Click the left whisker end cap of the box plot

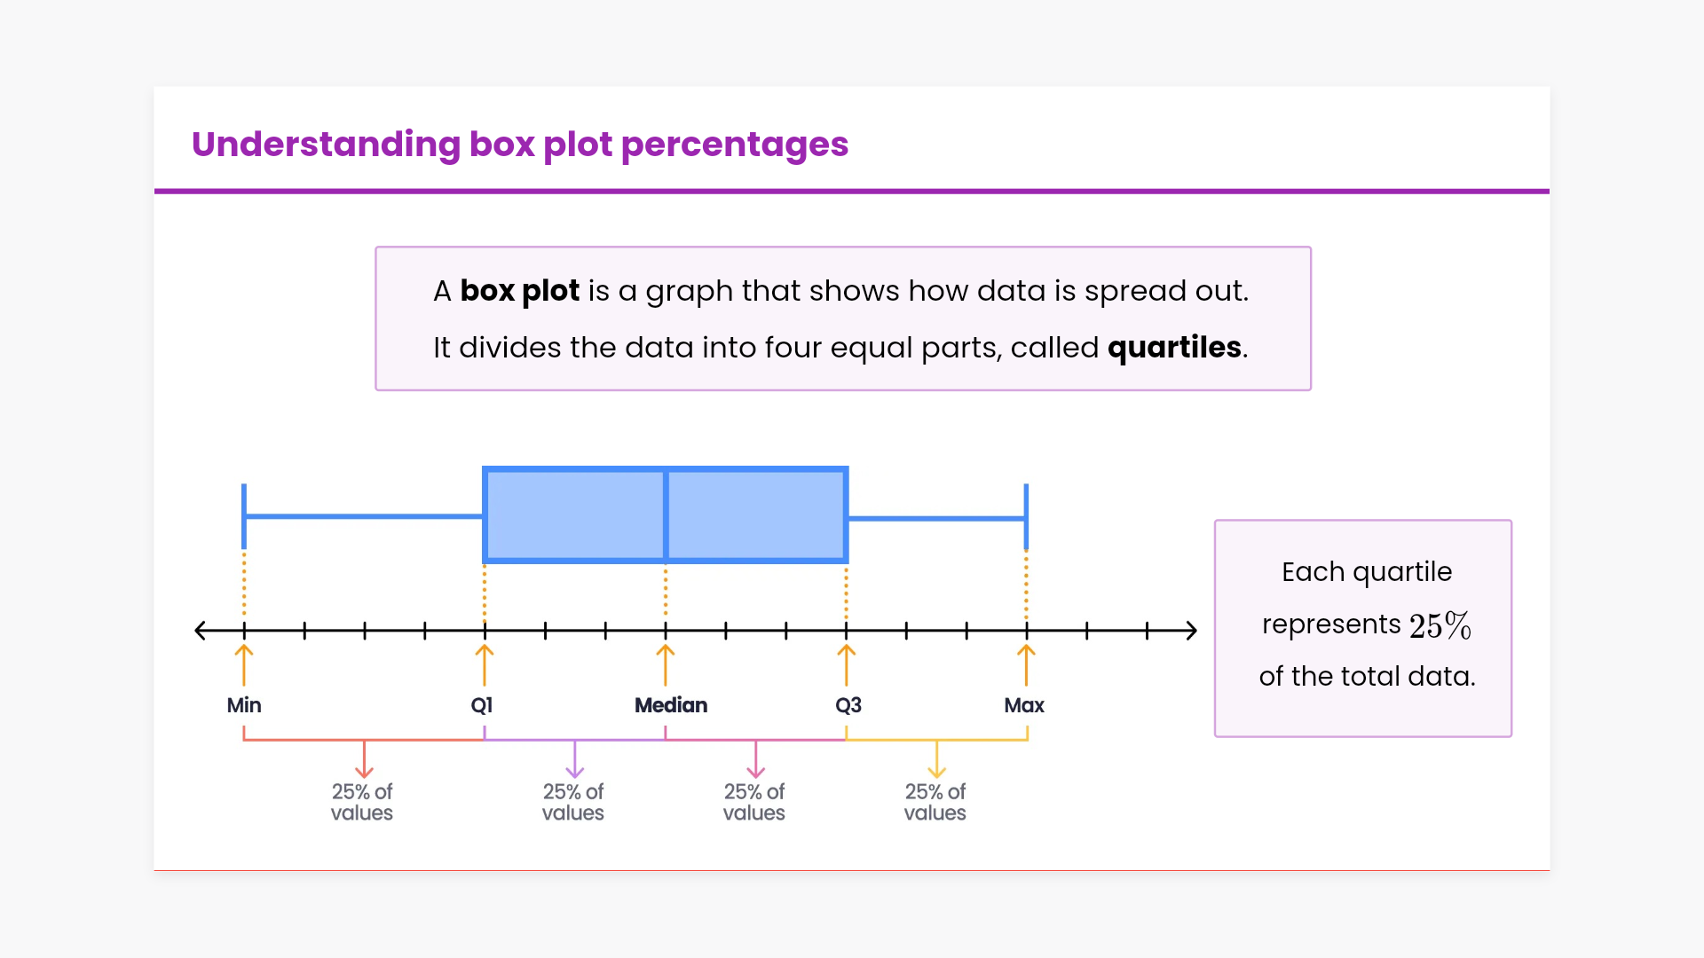[244, 515]
